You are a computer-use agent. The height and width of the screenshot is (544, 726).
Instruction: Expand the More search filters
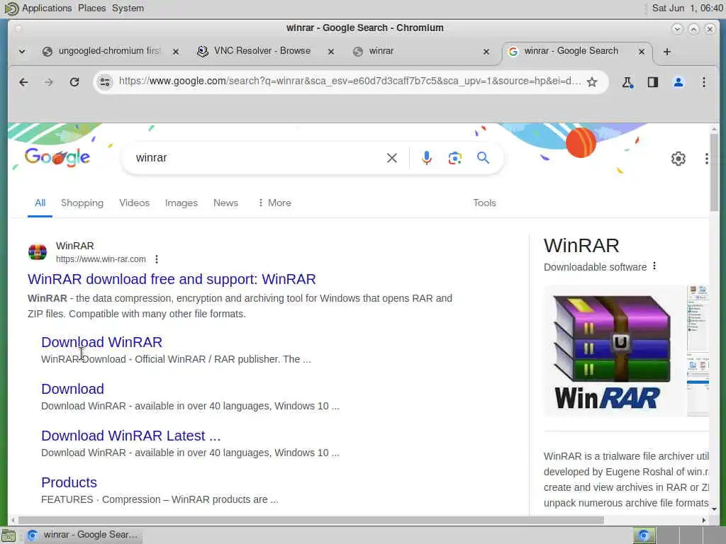(274, 203)
